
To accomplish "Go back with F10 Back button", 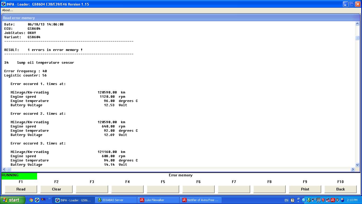I will [x=340, y=189].
